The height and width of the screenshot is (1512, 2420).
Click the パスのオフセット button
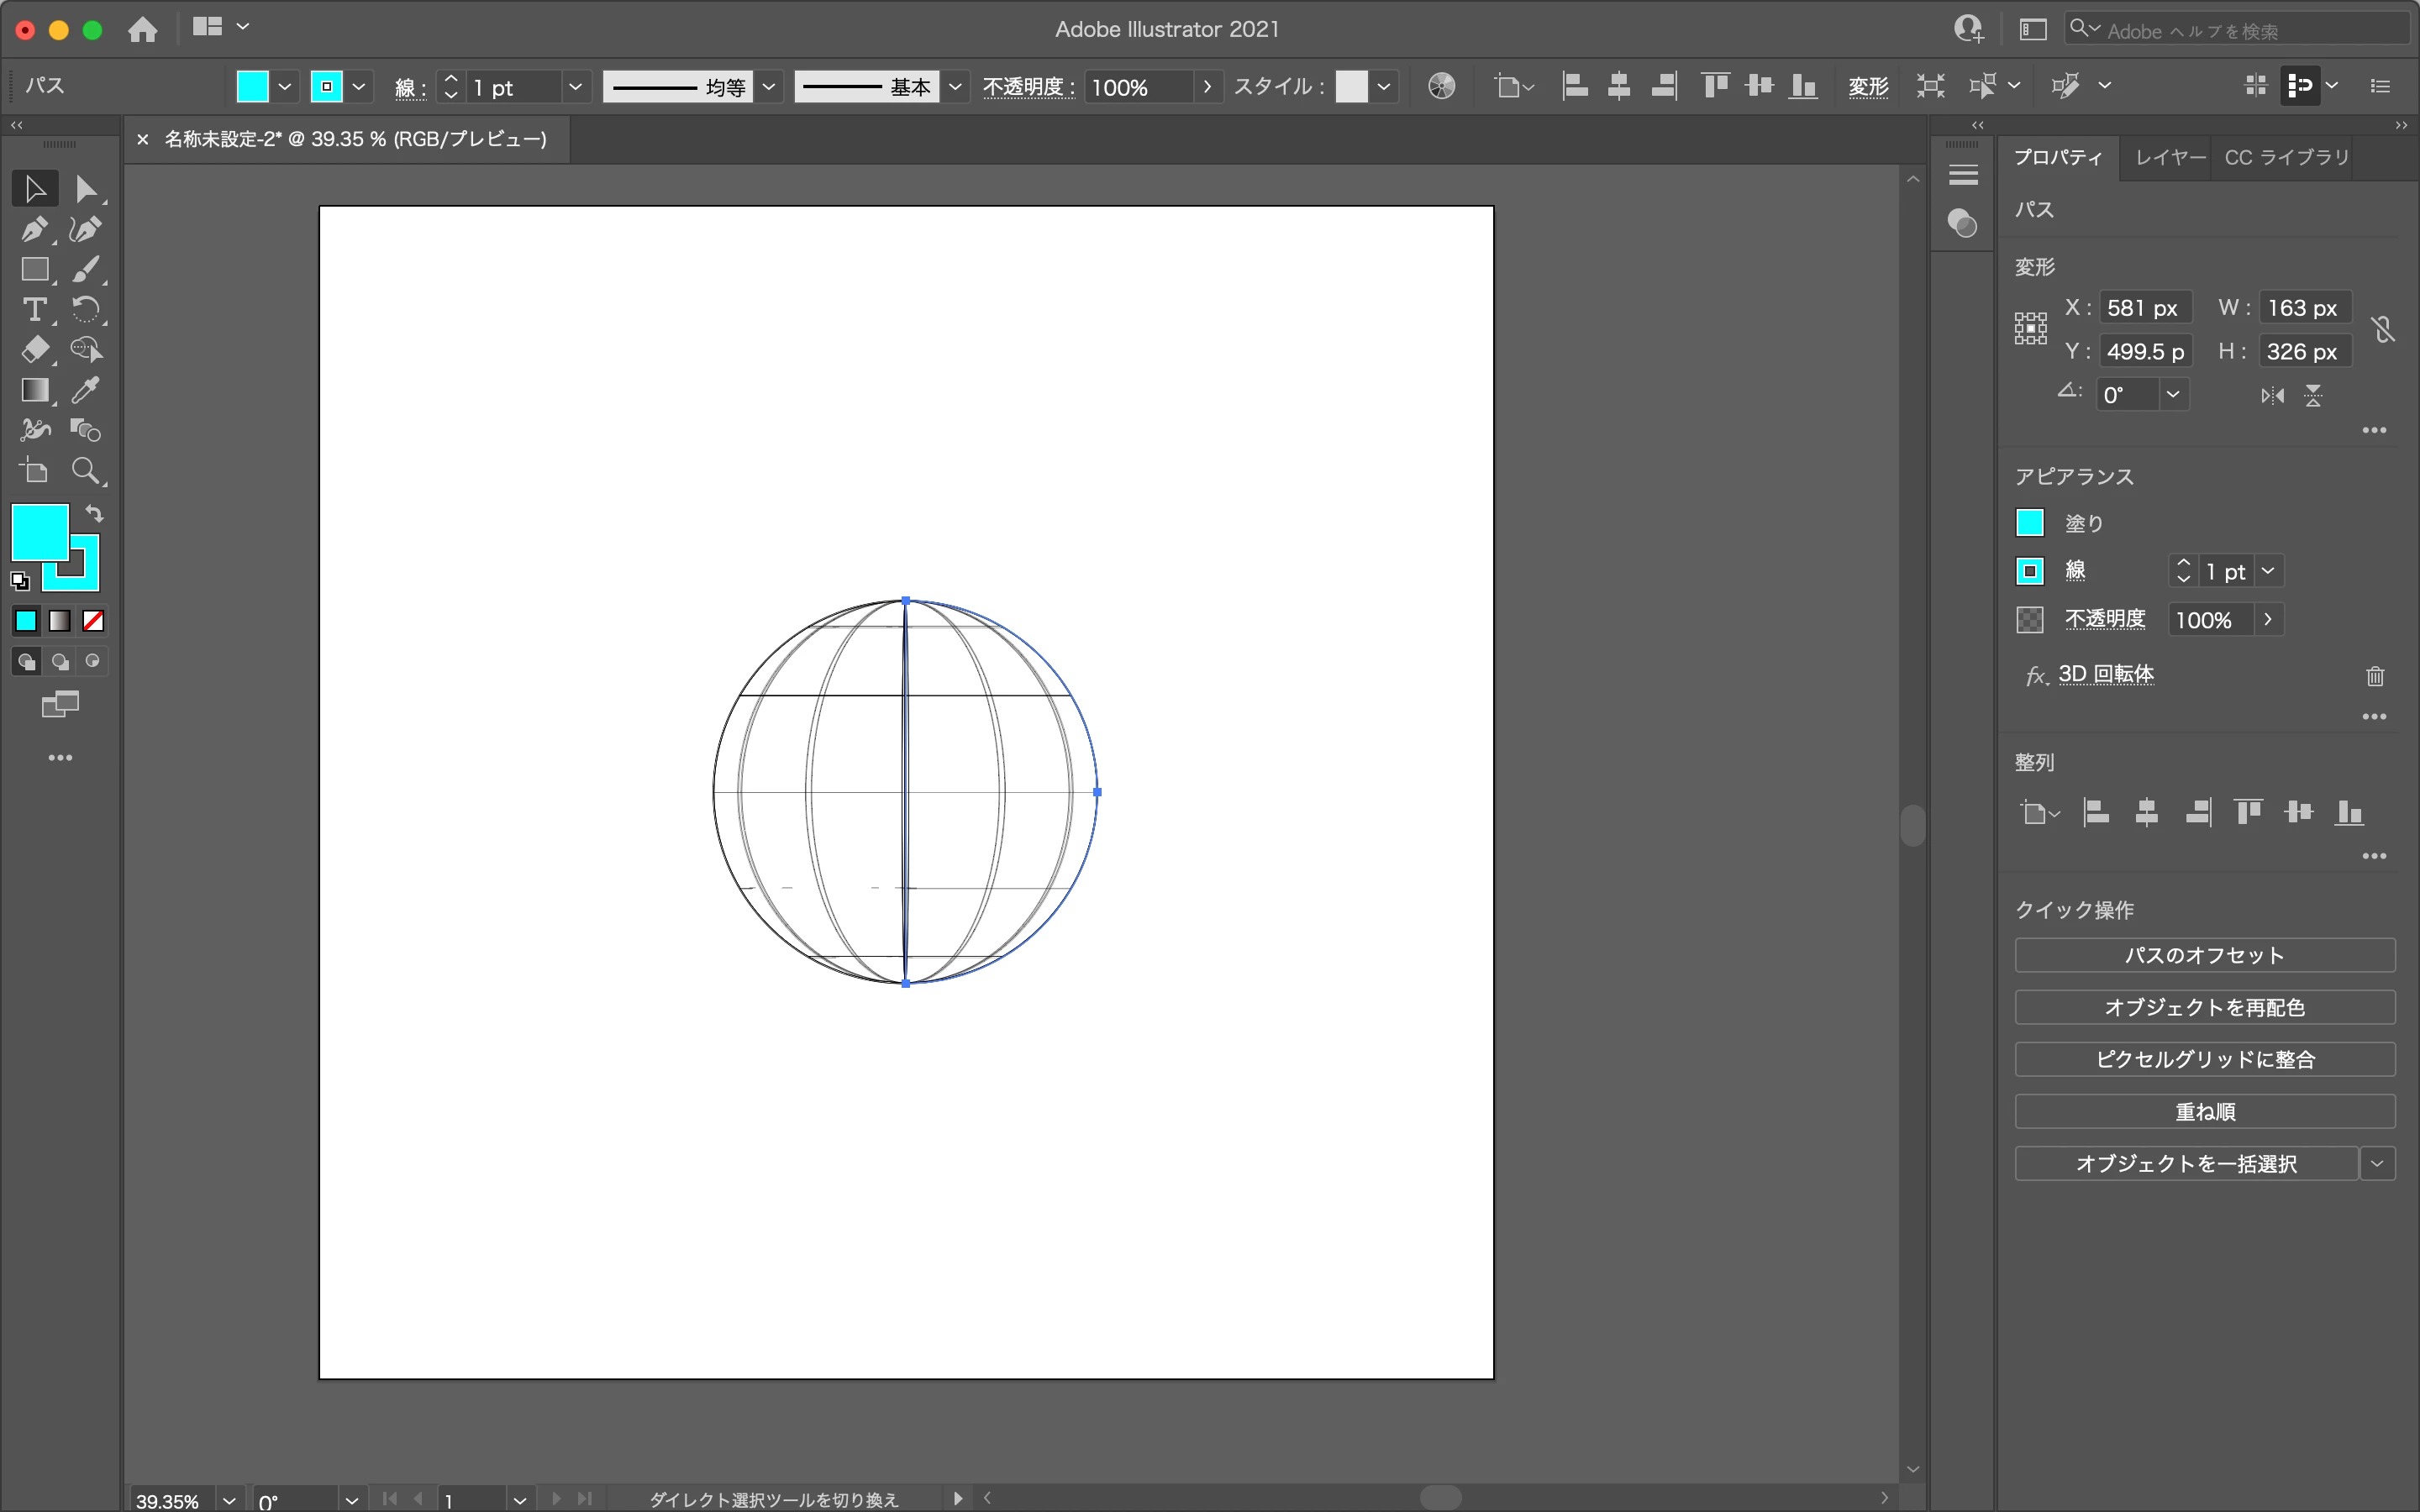(x=2204, y=955)
